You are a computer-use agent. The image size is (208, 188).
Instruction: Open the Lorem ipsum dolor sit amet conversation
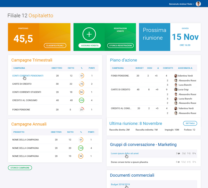[125, 153]
